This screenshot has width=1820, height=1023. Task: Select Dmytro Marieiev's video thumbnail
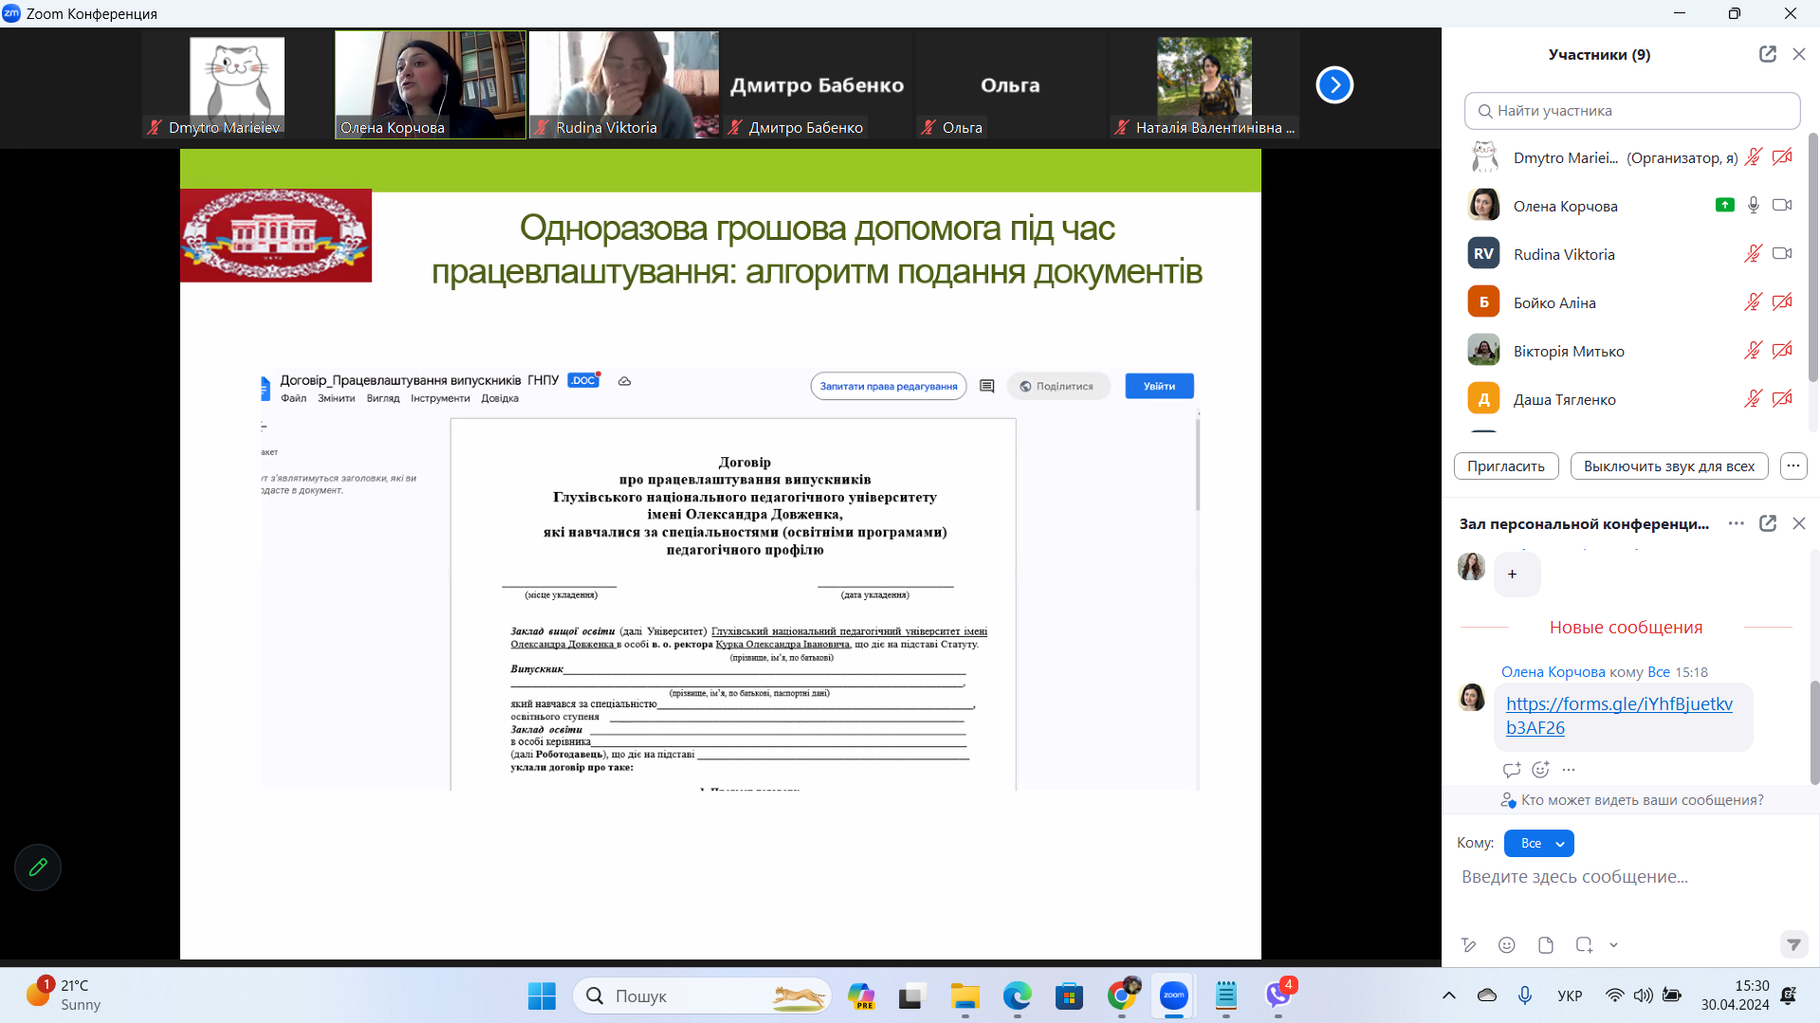(x=237, y=85)
